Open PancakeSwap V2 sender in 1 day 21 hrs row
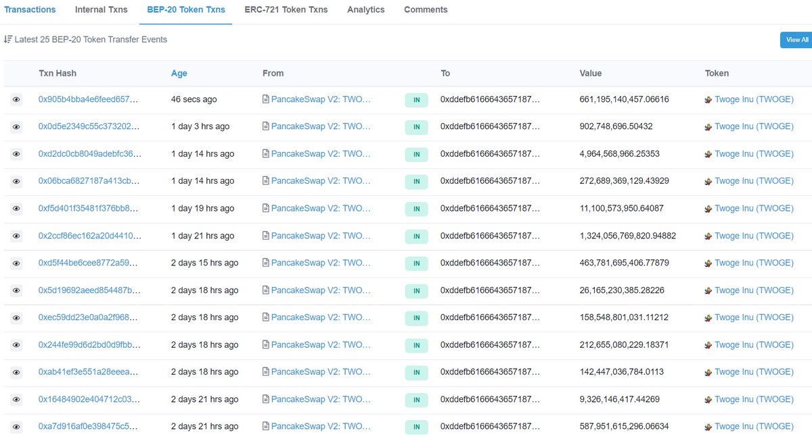This screenshot has width=812, height=435. pyautogui.click(x=321, y=236)
